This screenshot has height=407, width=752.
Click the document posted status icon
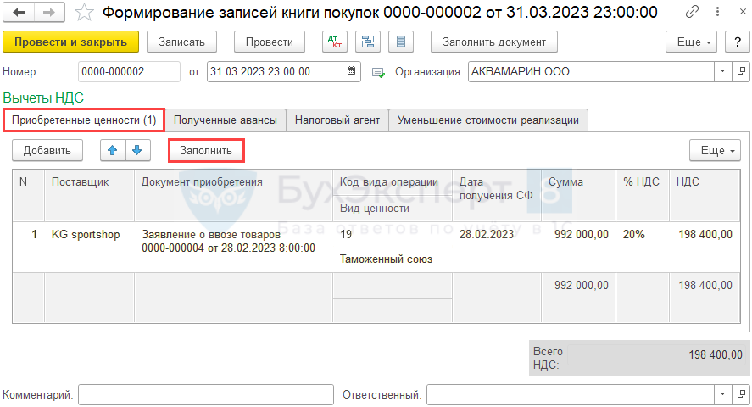coord(378,72)
